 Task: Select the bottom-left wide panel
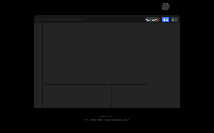tap(77, 96)
